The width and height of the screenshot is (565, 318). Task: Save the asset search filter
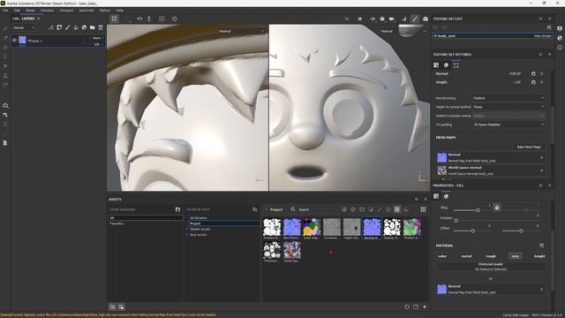(177, 209)
